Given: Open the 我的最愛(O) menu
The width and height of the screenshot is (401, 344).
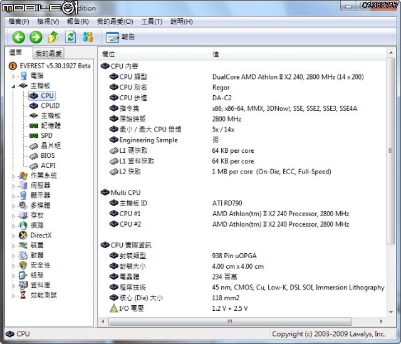Looking at the screenshot, I should [x=115, y=21].
